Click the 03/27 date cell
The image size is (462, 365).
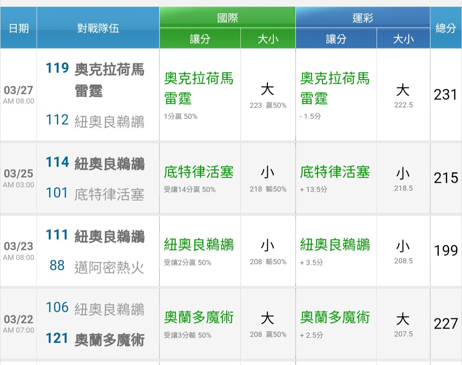click(18, 94)
